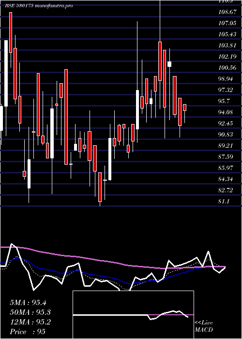
Task: Click the 84.34 price level label
Action: [x=226, y=179]
